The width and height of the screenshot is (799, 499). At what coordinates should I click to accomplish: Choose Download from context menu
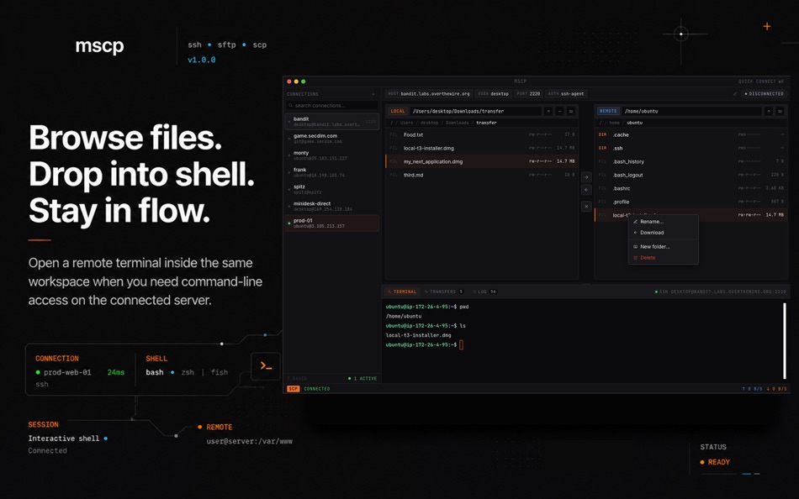pos(663,233)
